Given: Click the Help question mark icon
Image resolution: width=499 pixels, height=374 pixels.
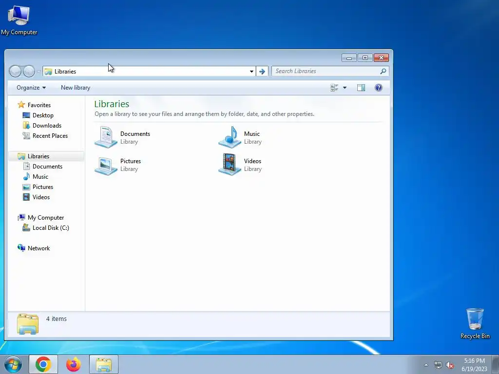Looking at the screenshot, I should point(378,88).
